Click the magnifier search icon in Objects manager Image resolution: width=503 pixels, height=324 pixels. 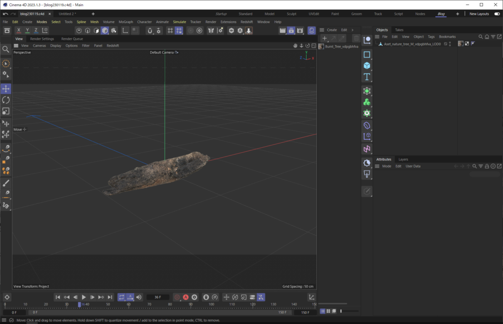pos(480,37)
